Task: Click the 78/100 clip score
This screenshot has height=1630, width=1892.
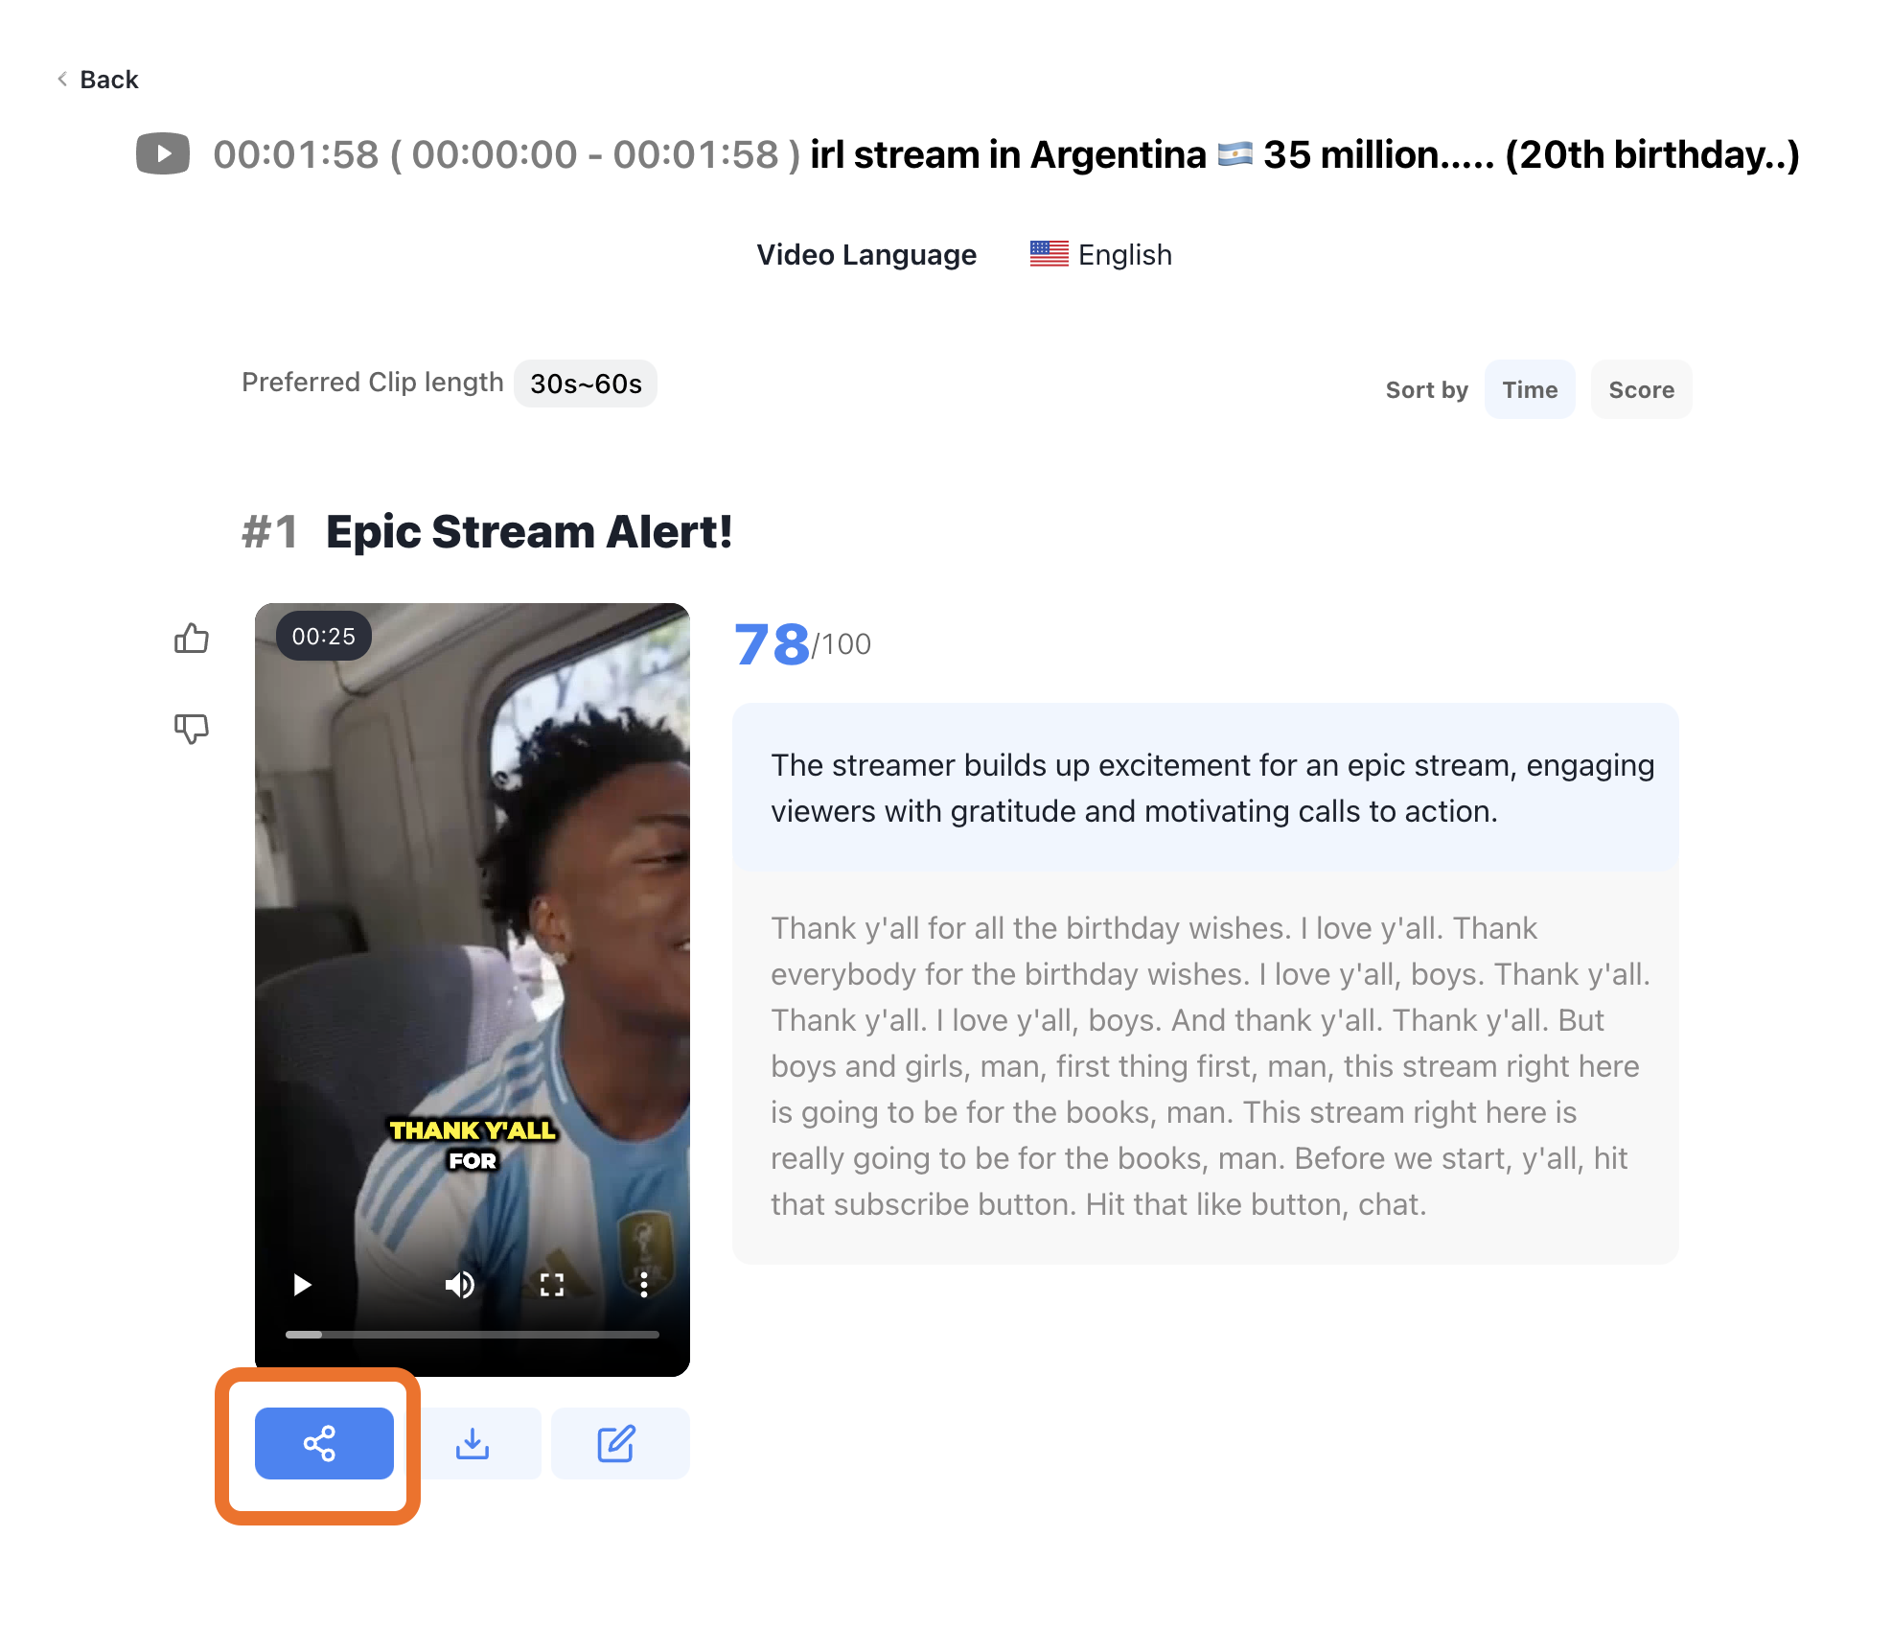Action: (x=802, y=643)
